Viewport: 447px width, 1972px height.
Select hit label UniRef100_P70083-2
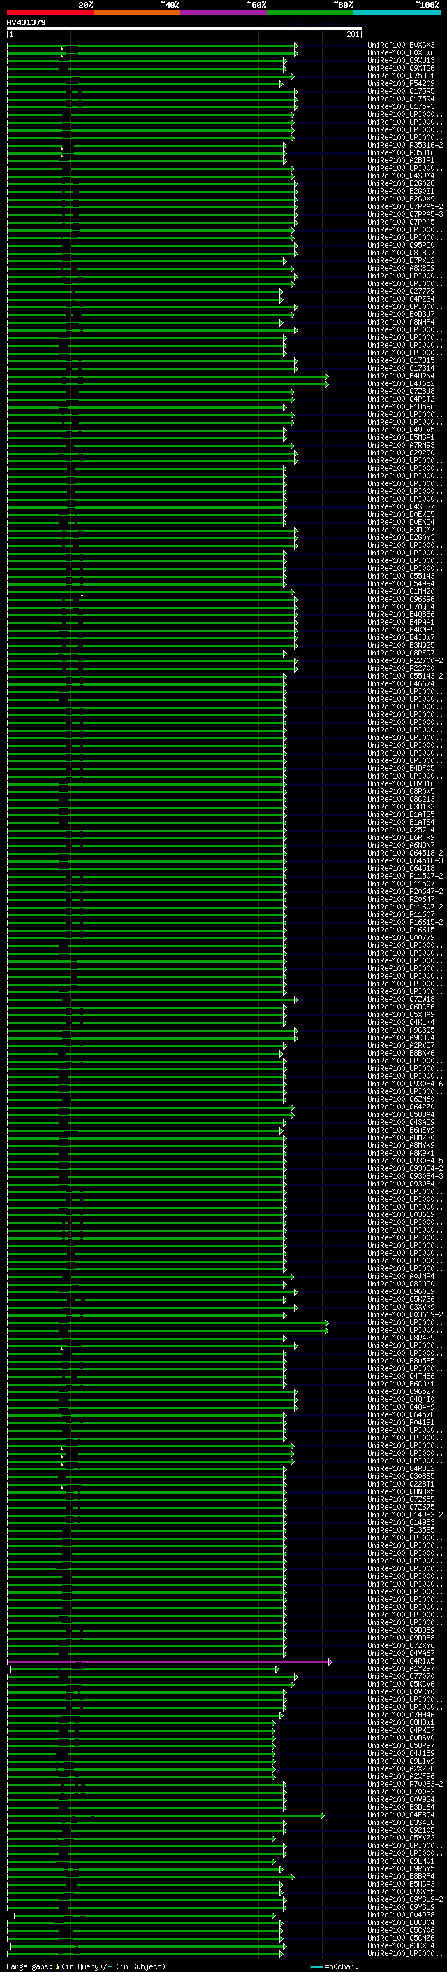pyautogui.click(x=405, y=1785)
